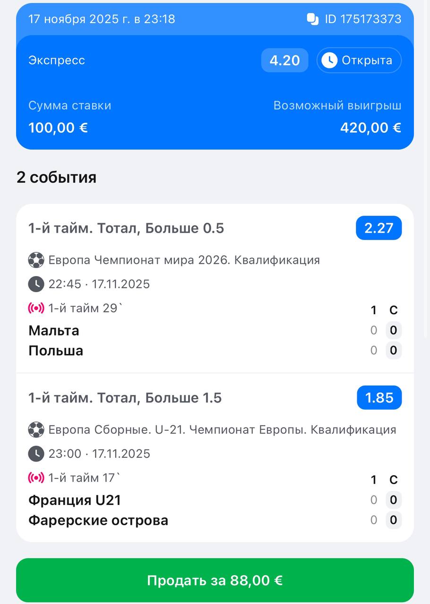Click live indicator icon for 1-й тайм 29`
The height and width of the screenshot is (604, 430).
tap(36, 309)
